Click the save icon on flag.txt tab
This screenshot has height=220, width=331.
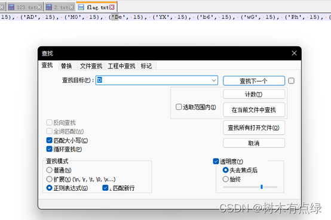(81, 7)
